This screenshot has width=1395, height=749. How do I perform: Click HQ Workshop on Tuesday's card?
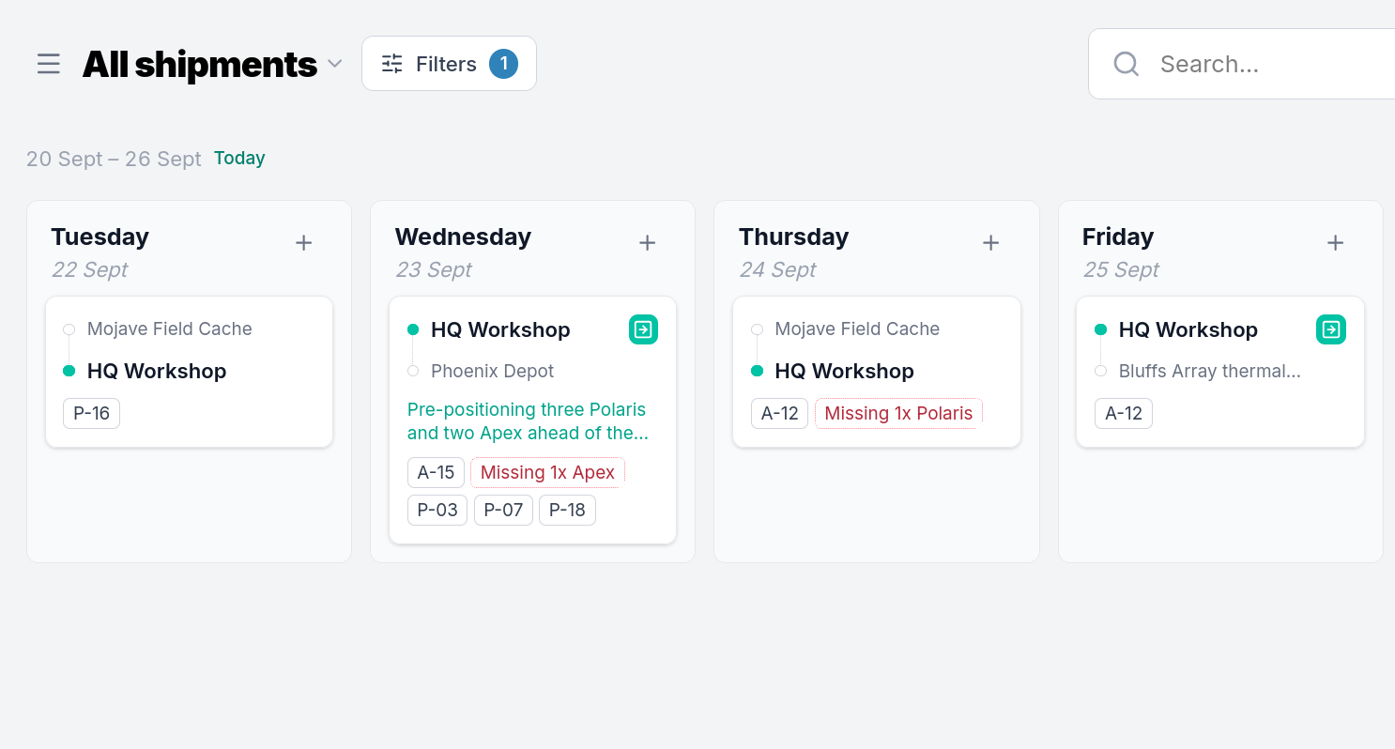157,371
